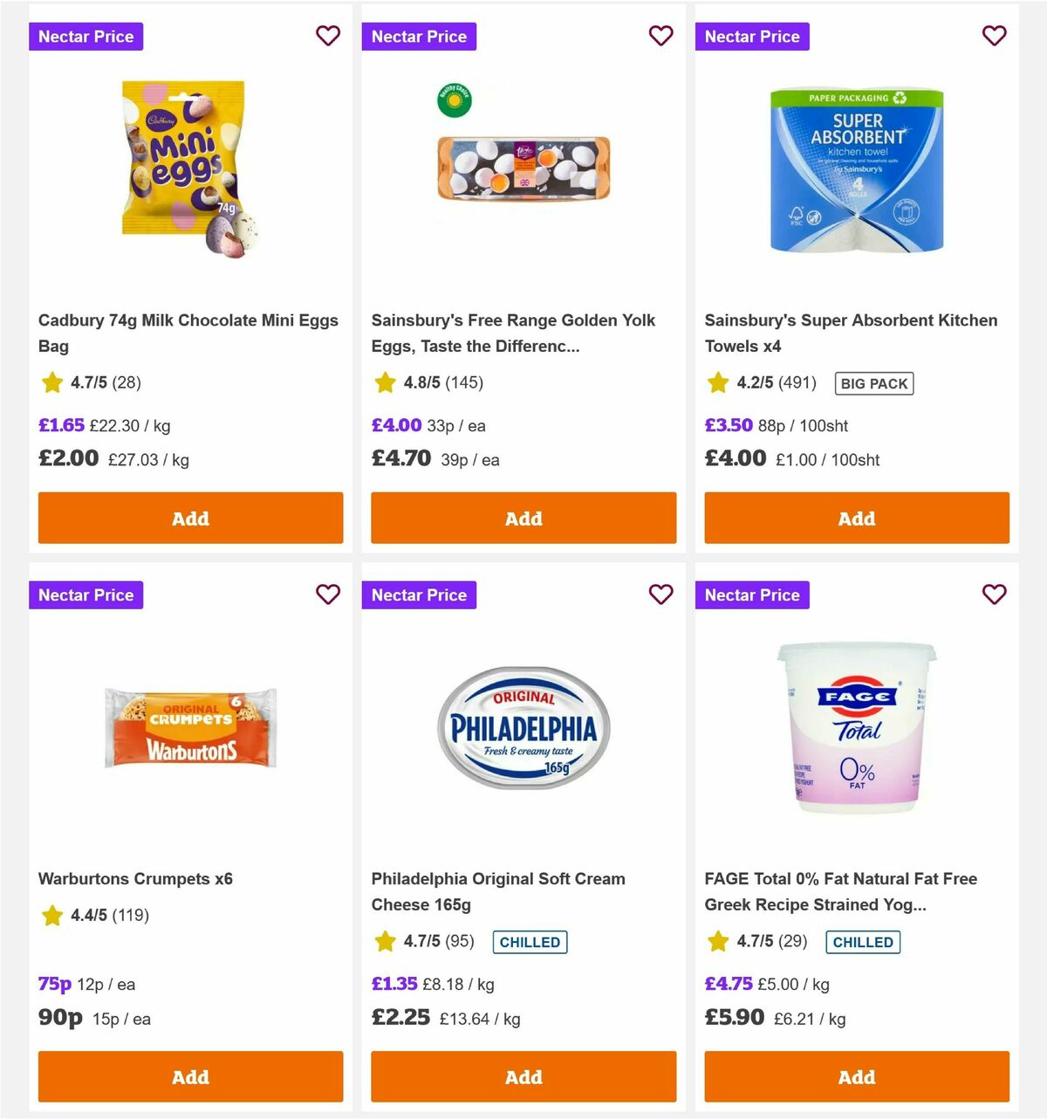This screenshot has height=1120, width=1047.
Task: Click the BIG PACK label on kitchen towels
Action: point(873,383)
